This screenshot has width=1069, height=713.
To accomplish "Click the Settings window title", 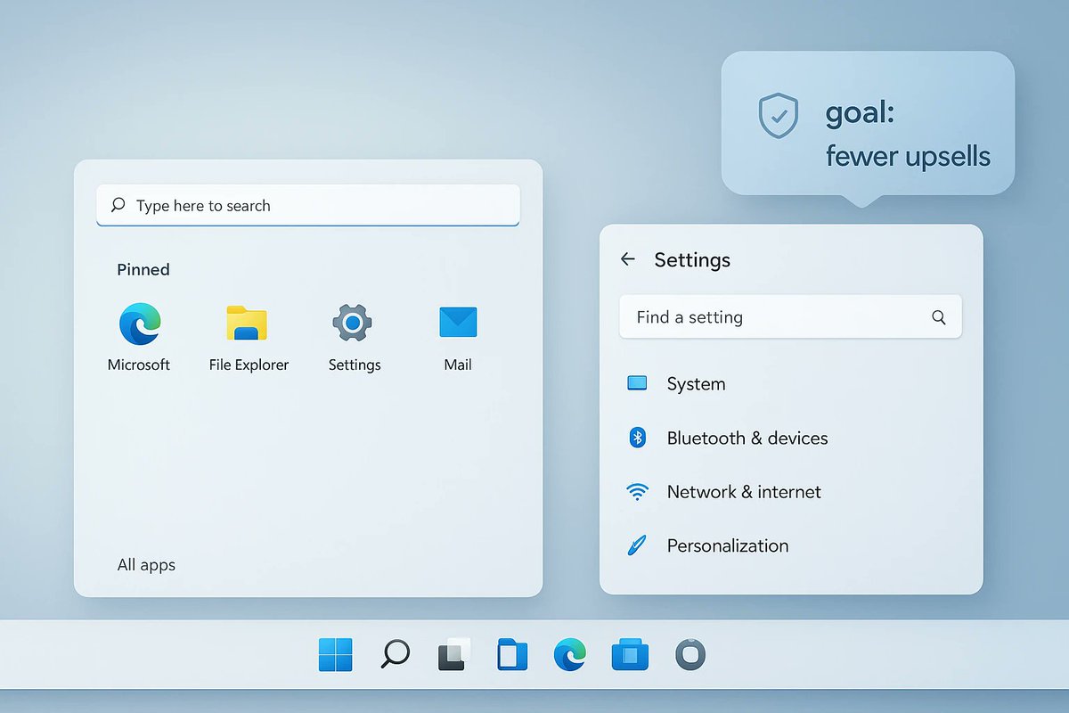I will (x=692, y=259).
